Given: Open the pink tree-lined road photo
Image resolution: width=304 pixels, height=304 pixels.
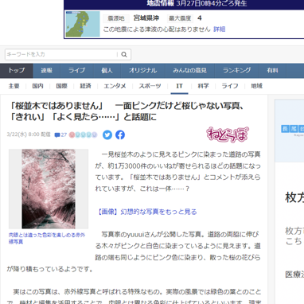Looking at the screenshot, I should coord(49,189).
